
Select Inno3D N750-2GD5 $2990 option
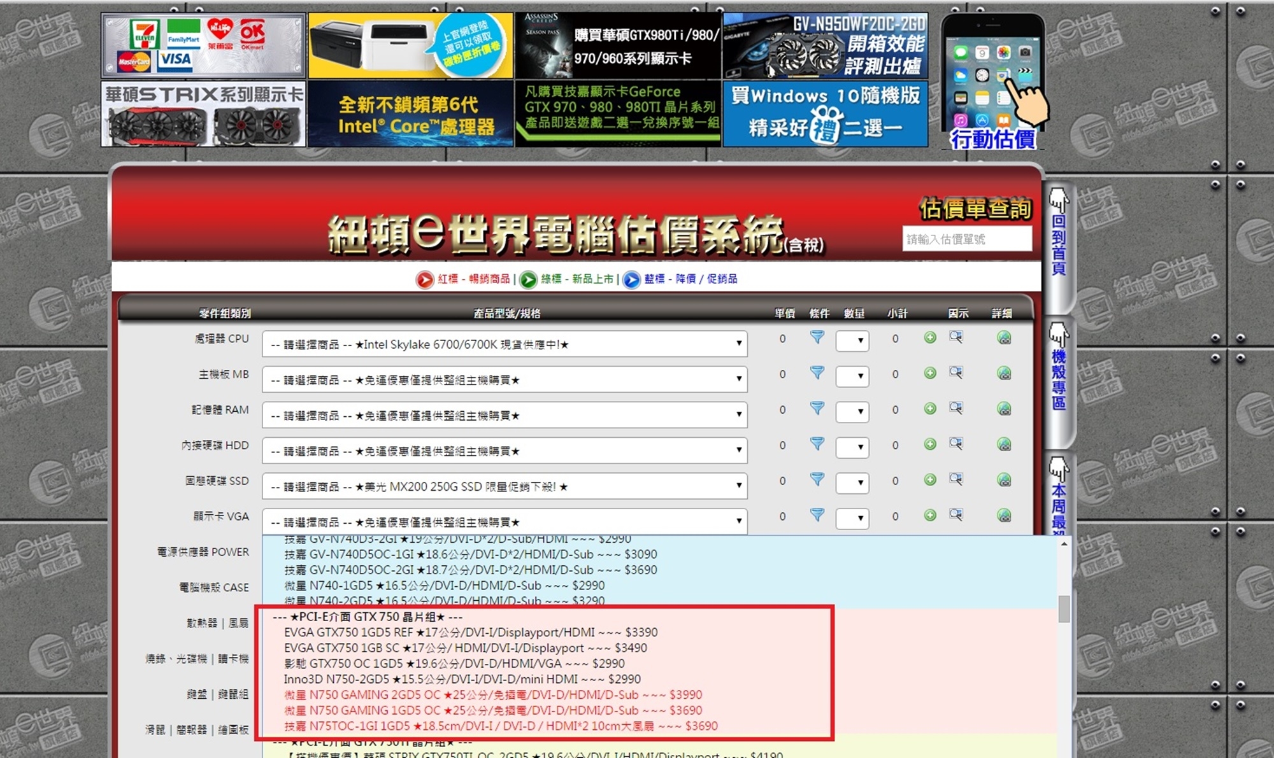click(x=462, y=679)
